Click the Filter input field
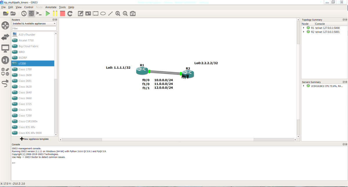 click(34, 28)
